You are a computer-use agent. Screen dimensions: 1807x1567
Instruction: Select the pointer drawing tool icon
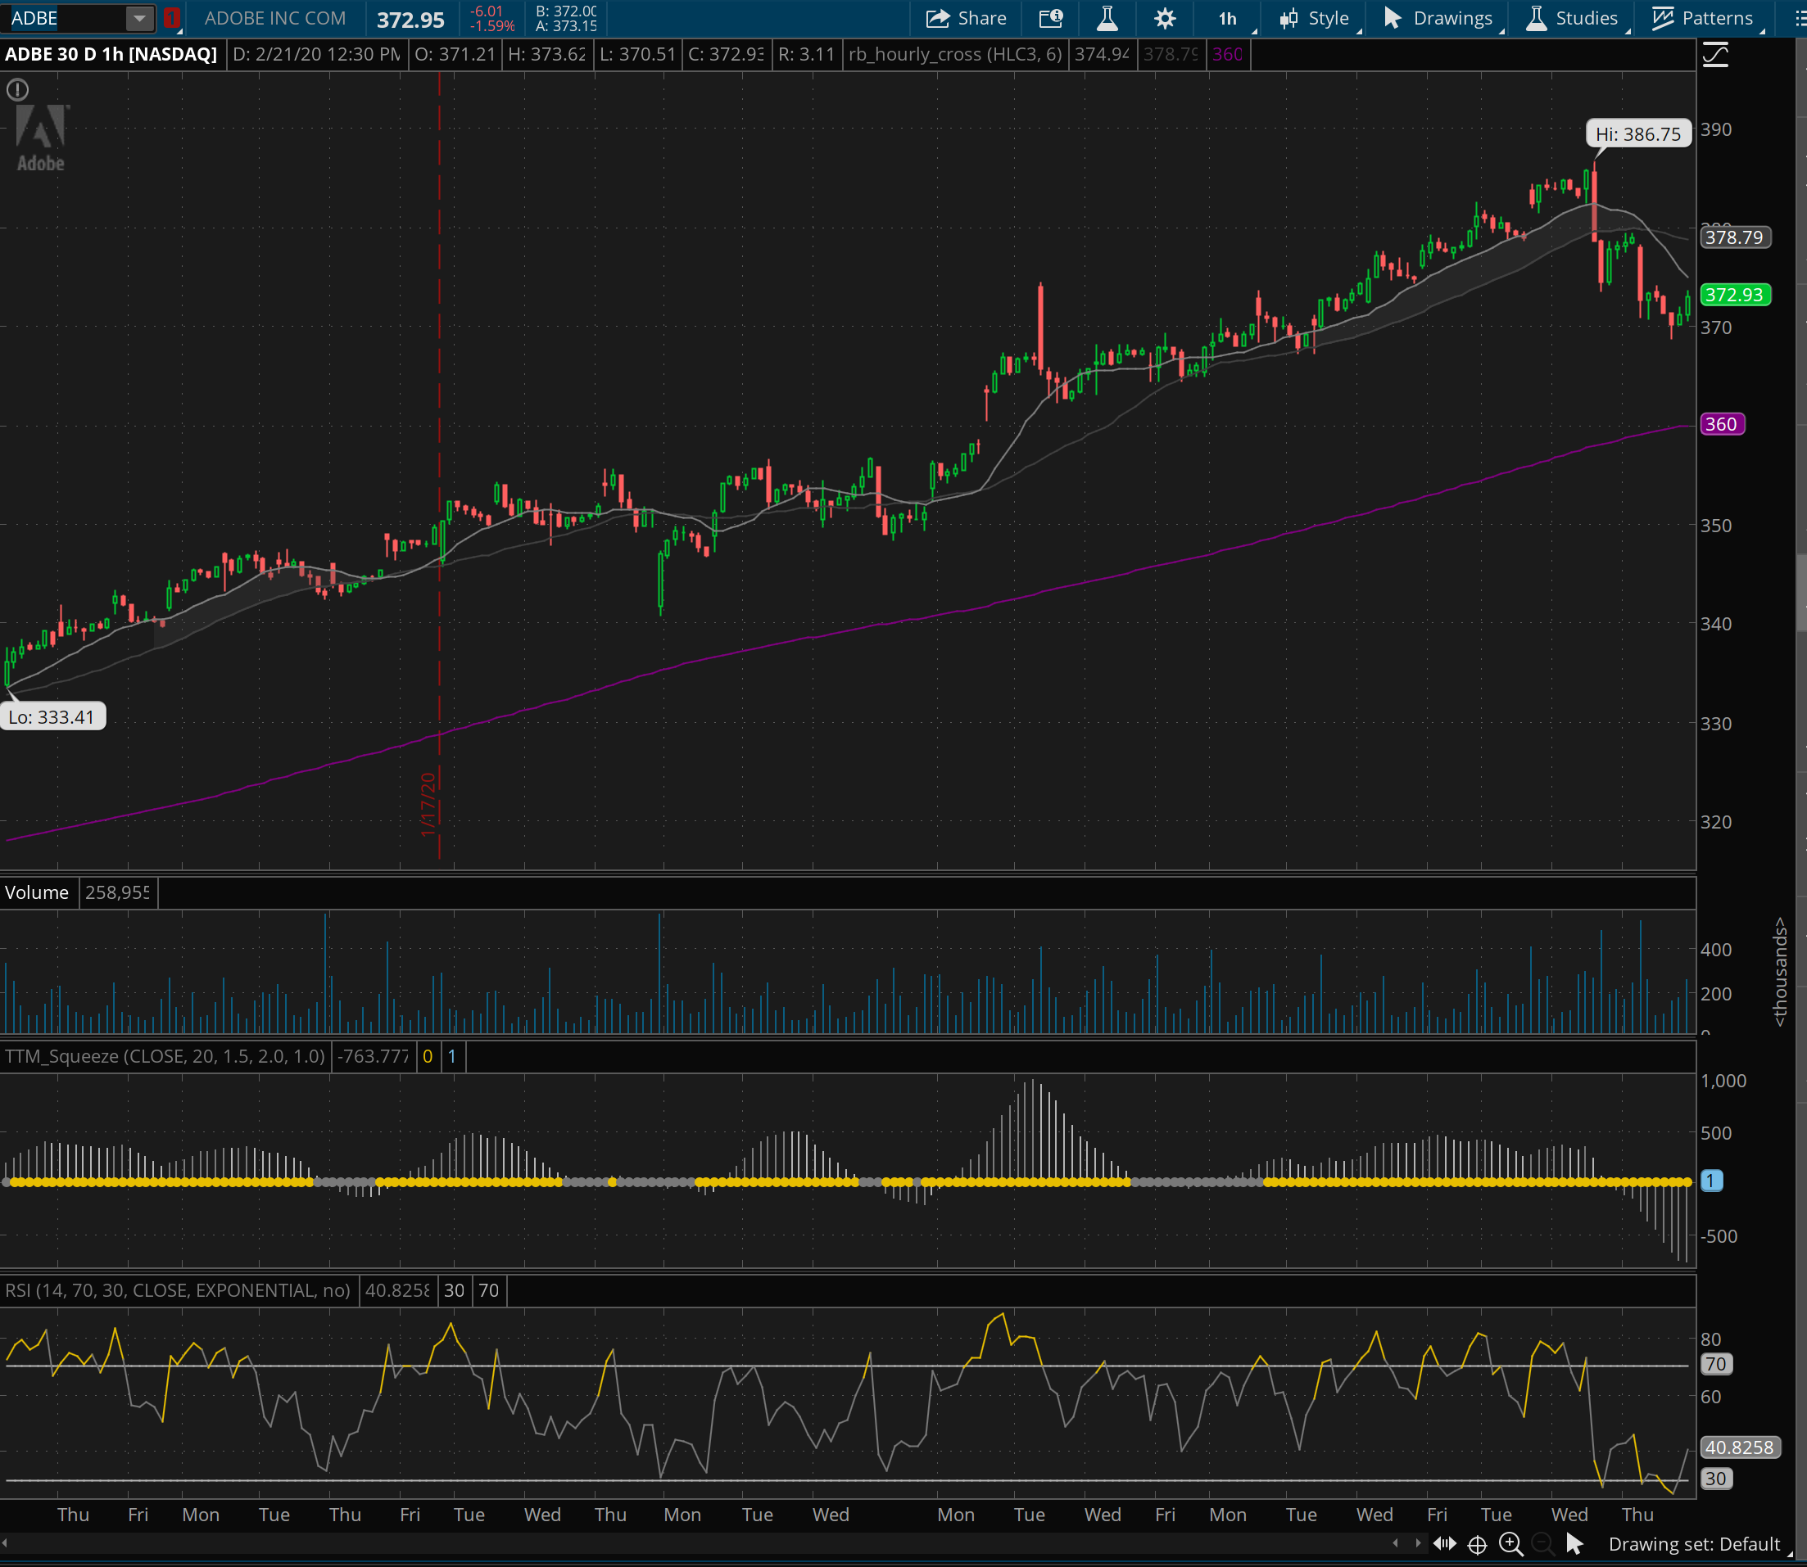pyautogui.click(x=1574, y=1544)
